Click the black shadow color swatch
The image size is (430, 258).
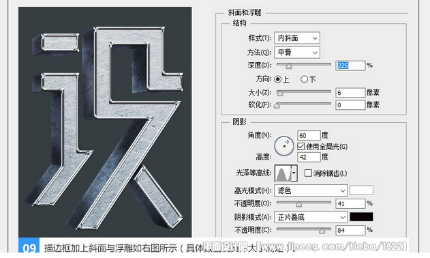point(361,217)
